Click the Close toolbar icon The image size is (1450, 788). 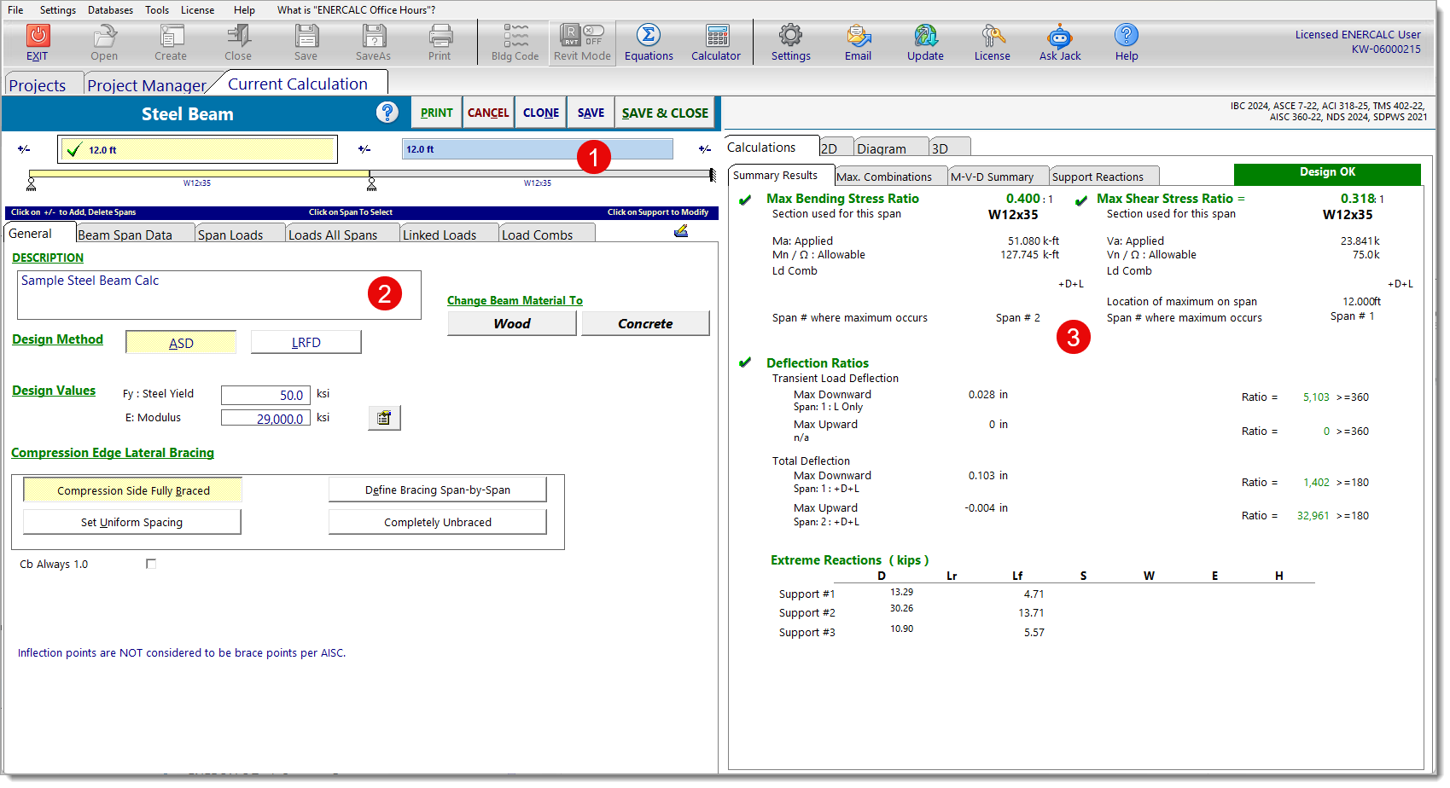pos(238,36)
